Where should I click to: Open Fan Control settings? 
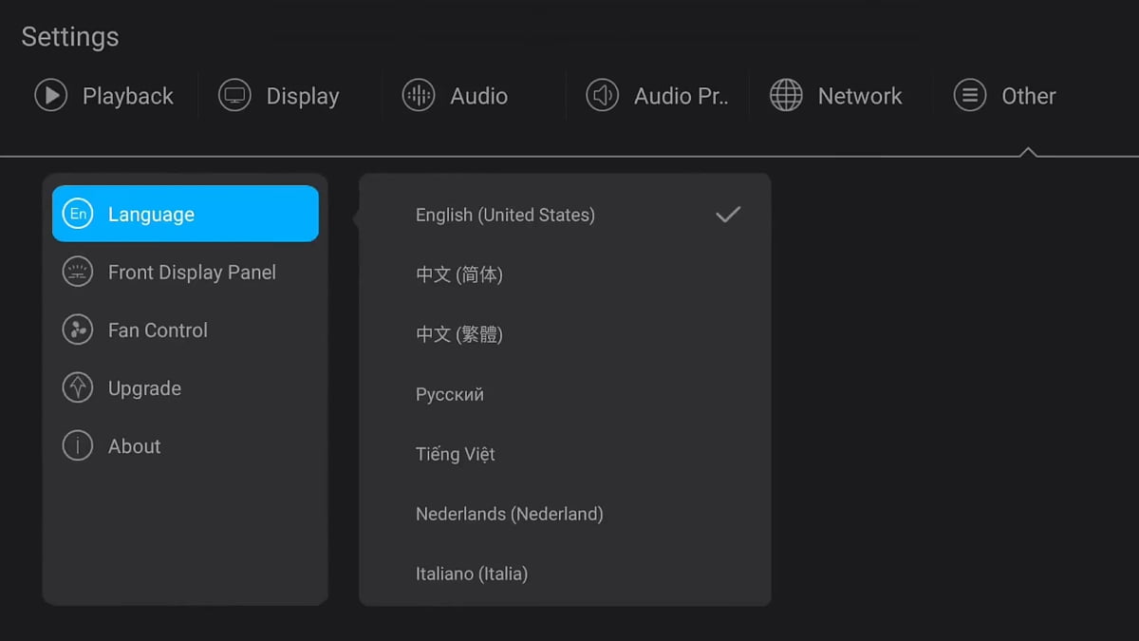point(157,330)
